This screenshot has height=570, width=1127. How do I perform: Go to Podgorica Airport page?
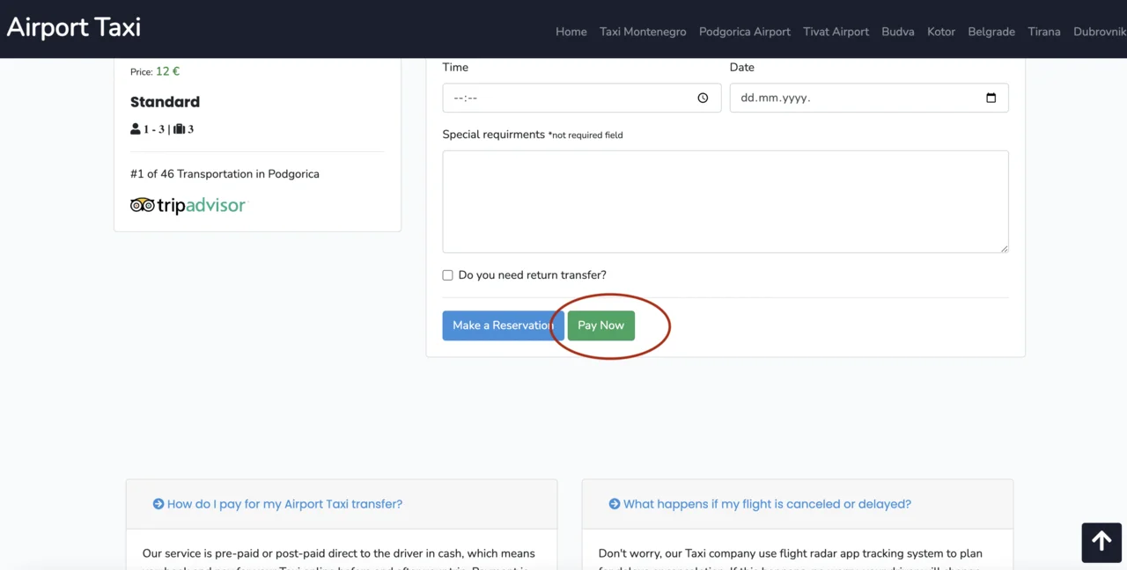coord(745,32)
